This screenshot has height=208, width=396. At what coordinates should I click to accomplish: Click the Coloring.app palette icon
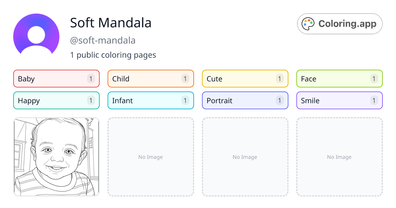point(309,24)
